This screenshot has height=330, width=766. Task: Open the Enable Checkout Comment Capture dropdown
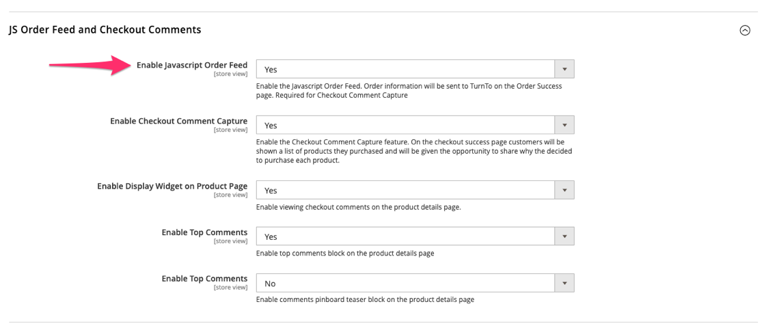[405, 125]
